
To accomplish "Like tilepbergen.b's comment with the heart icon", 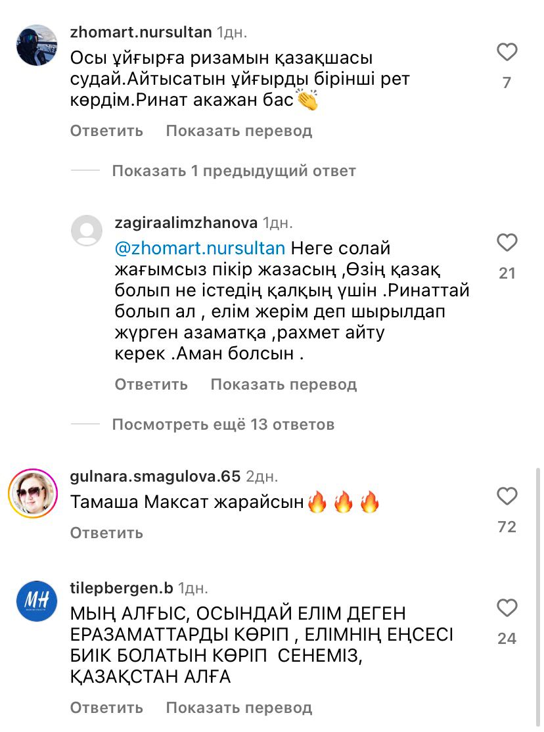I will click(507, 608).
